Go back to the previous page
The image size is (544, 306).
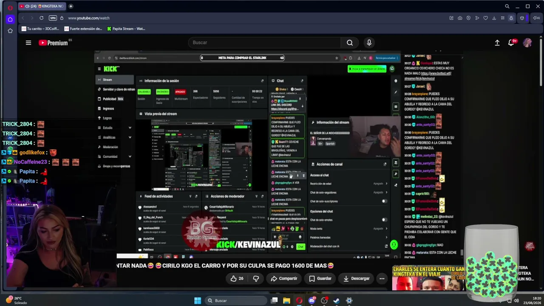tap(23, 18)
